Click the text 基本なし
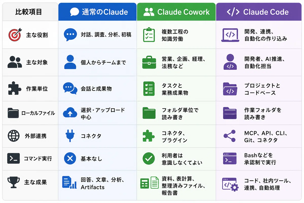304x203 pixels. coord(91,159)
